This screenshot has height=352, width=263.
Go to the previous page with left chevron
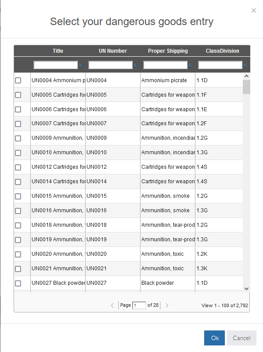coord(112,305)
